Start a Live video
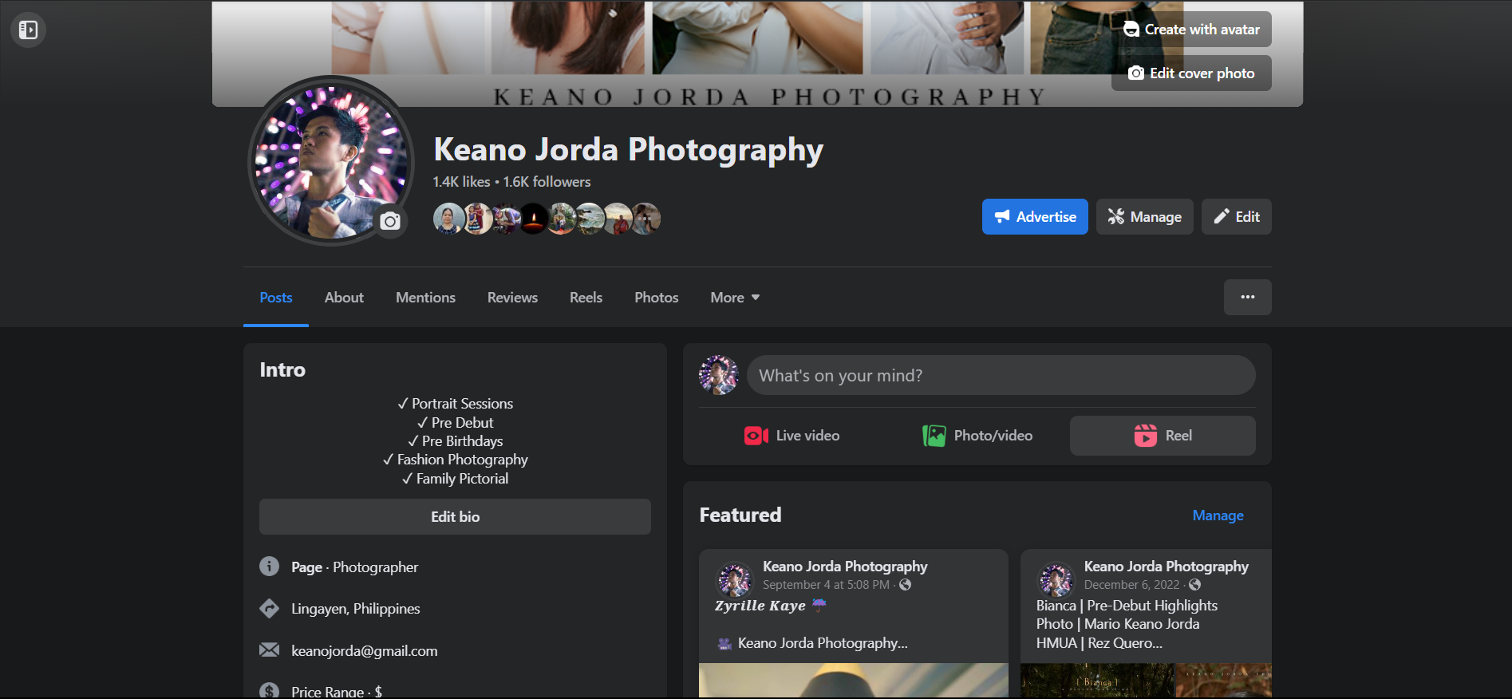1512x699 pixels. (792, 436)
